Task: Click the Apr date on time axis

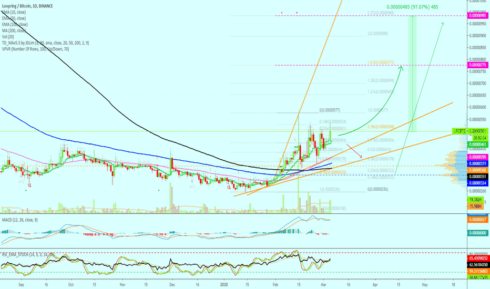Action: [375, 285]
